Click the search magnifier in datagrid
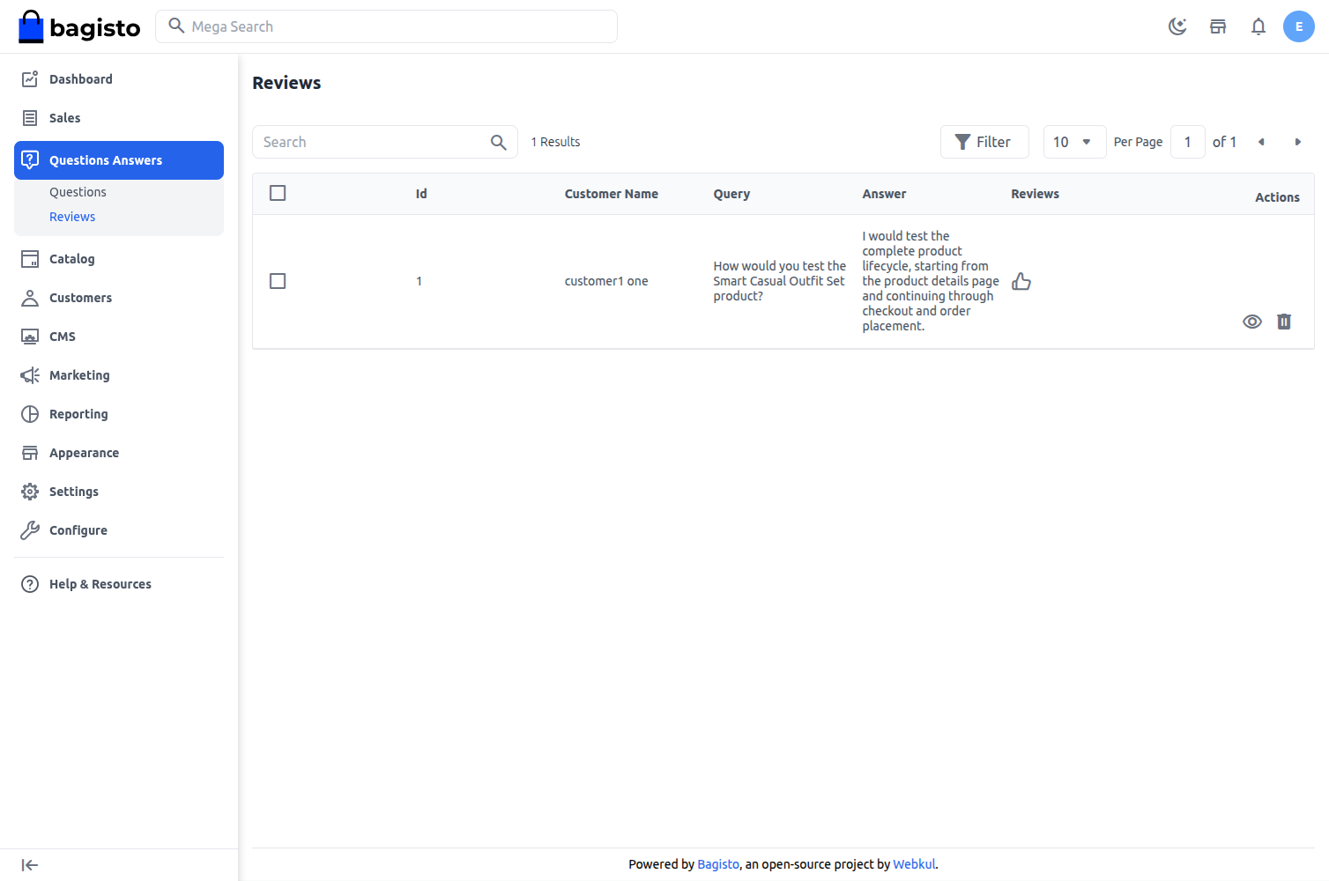This screenshot has width=1329, height=881. click(x=498, y=142)
